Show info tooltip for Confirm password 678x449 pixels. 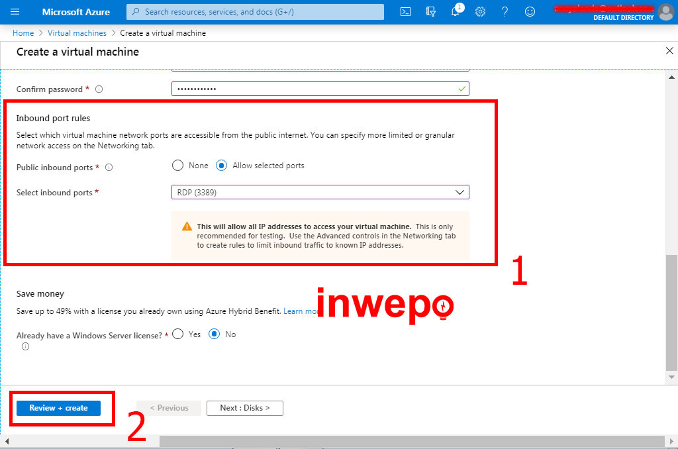pos(99,89)
